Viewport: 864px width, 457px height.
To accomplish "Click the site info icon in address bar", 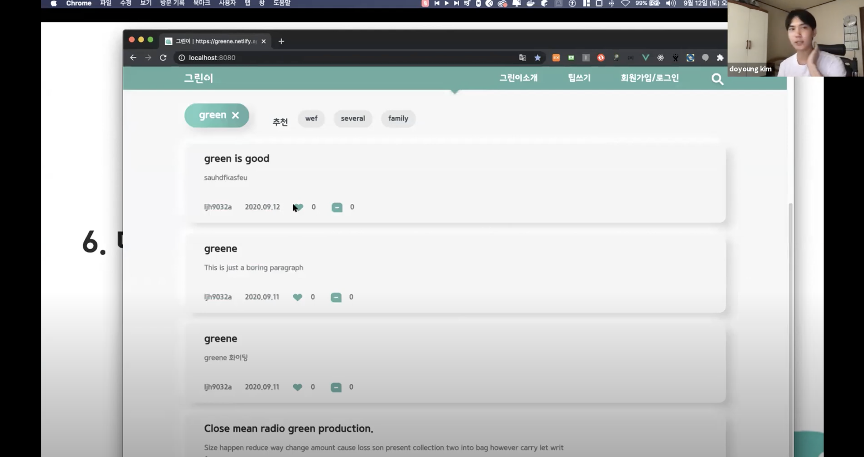I will point(182,57).
